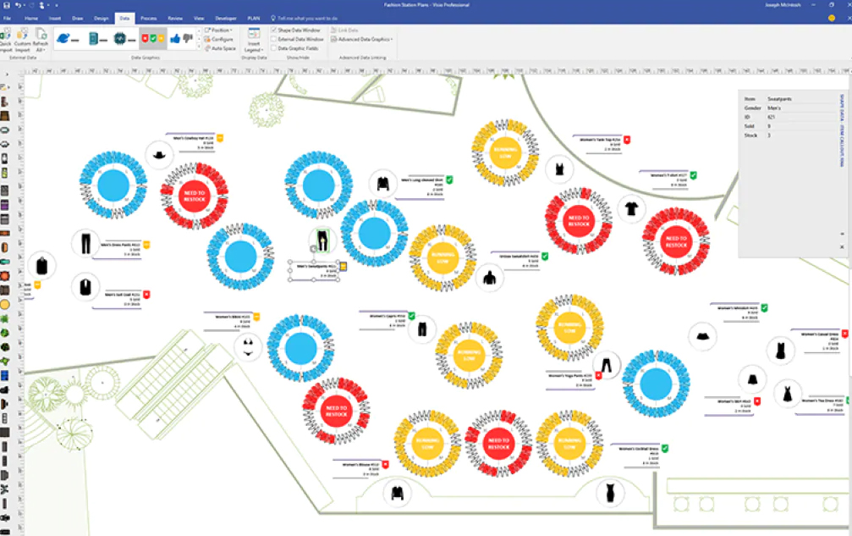
Task: Click the selected sweatpants shape icon
Action: point(322,240)
